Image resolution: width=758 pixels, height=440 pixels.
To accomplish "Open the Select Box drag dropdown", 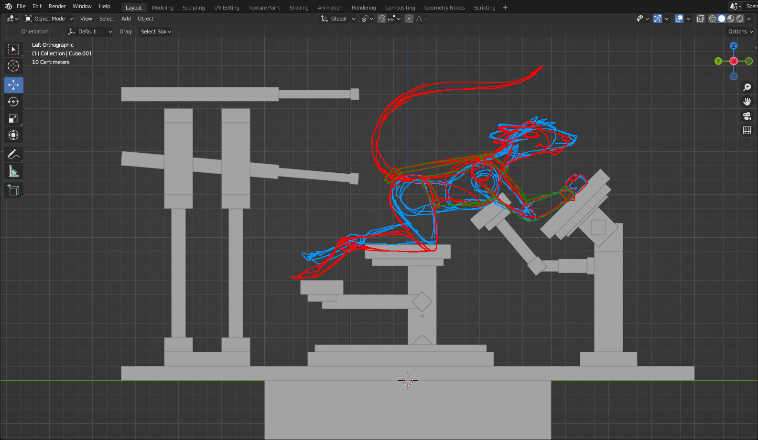I will point(155,31).
